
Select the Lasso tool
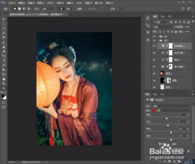pyautogui.click(x=4, y=28)
